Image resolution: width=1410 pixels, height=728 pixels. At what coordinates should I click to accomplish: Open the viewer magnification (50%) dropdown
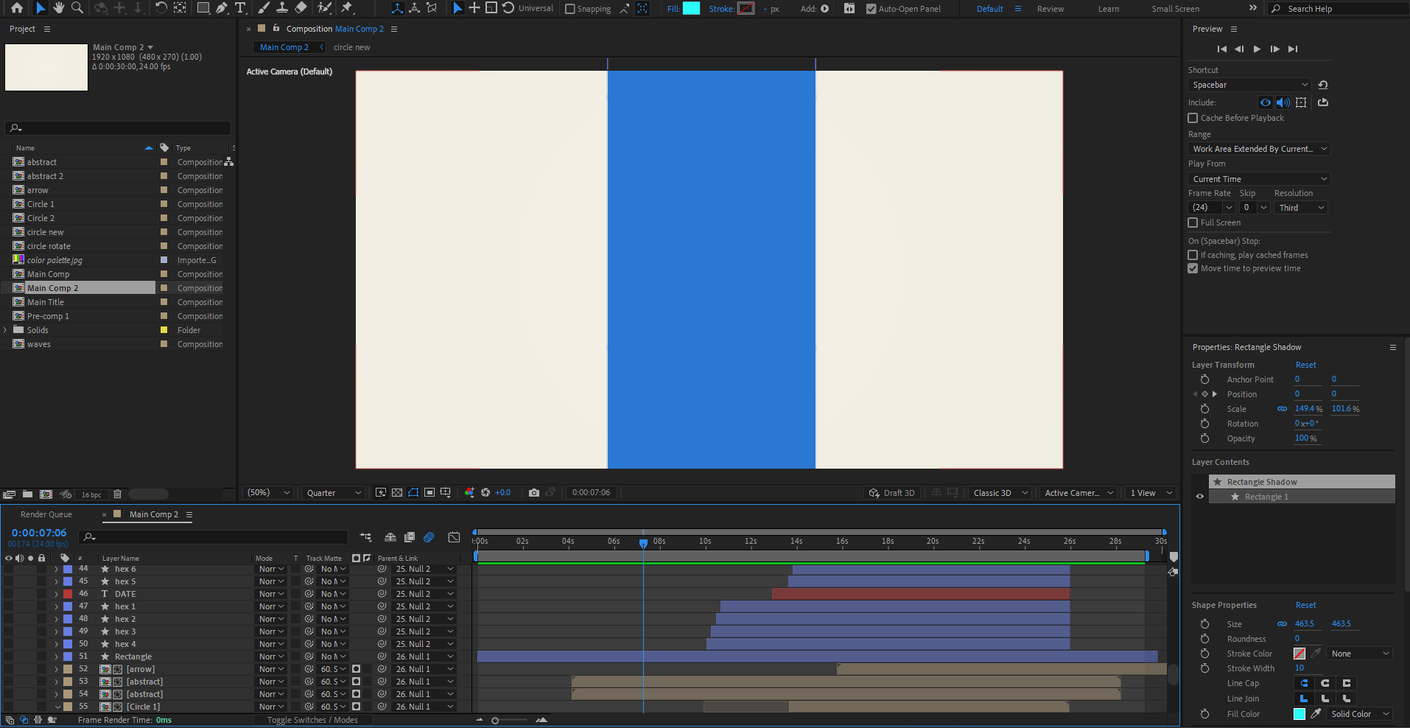pos(268,493)
